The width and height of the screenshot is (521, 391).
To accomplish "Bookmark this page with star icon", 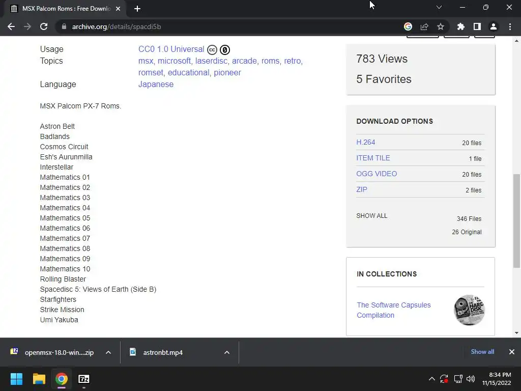I will 441,26.
